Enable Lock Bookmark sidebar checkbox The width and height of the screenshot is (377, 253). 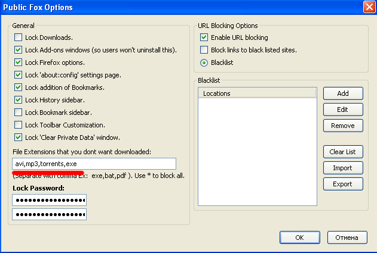(x=19, y=113)
